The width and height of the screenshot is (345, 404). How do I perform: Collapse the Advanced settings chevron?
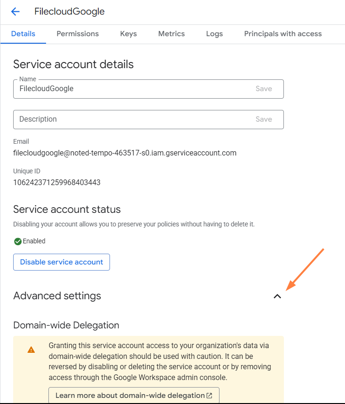click(277, 296)
